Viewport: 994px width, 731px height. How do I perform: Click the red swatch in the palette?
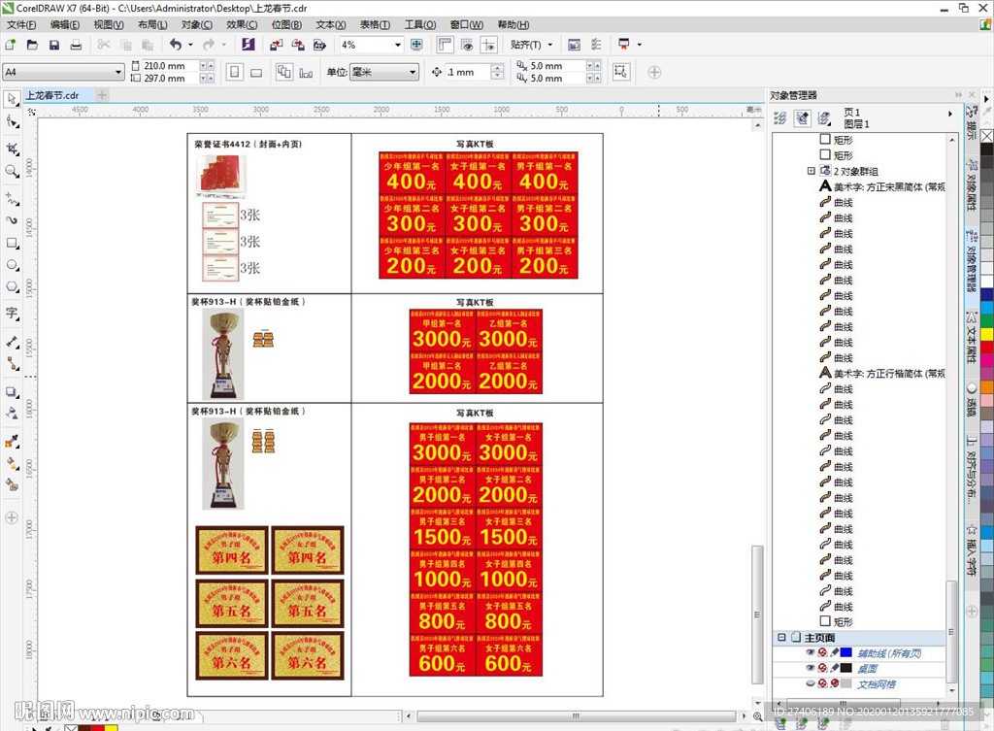click(x=987, y=348)
